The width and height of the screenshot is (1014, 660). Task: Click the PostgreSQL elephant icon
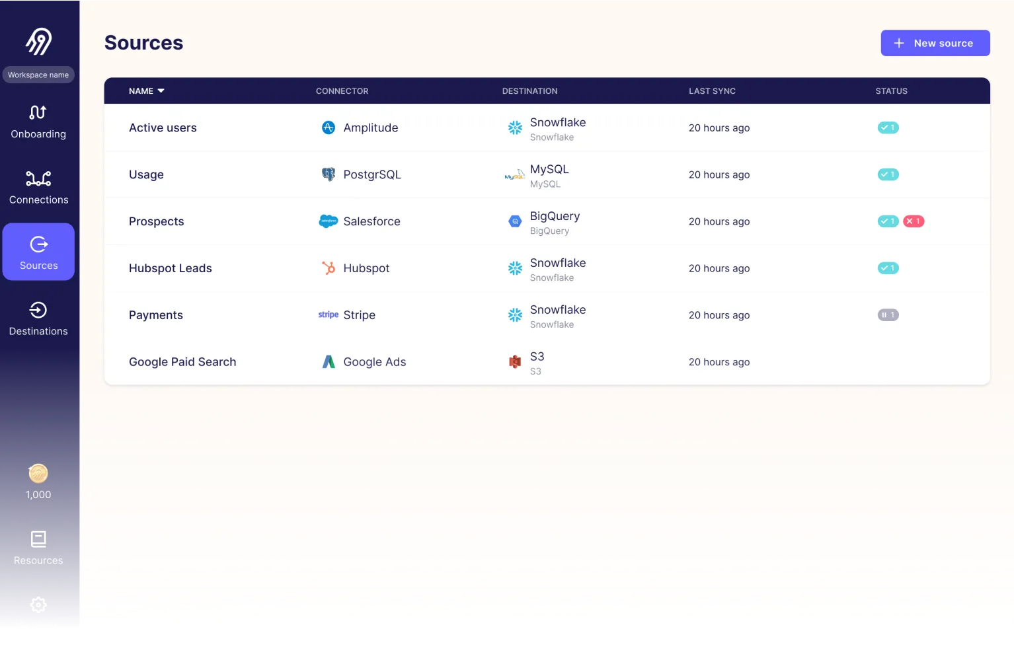pyautogui.click(x=329, y=174)
